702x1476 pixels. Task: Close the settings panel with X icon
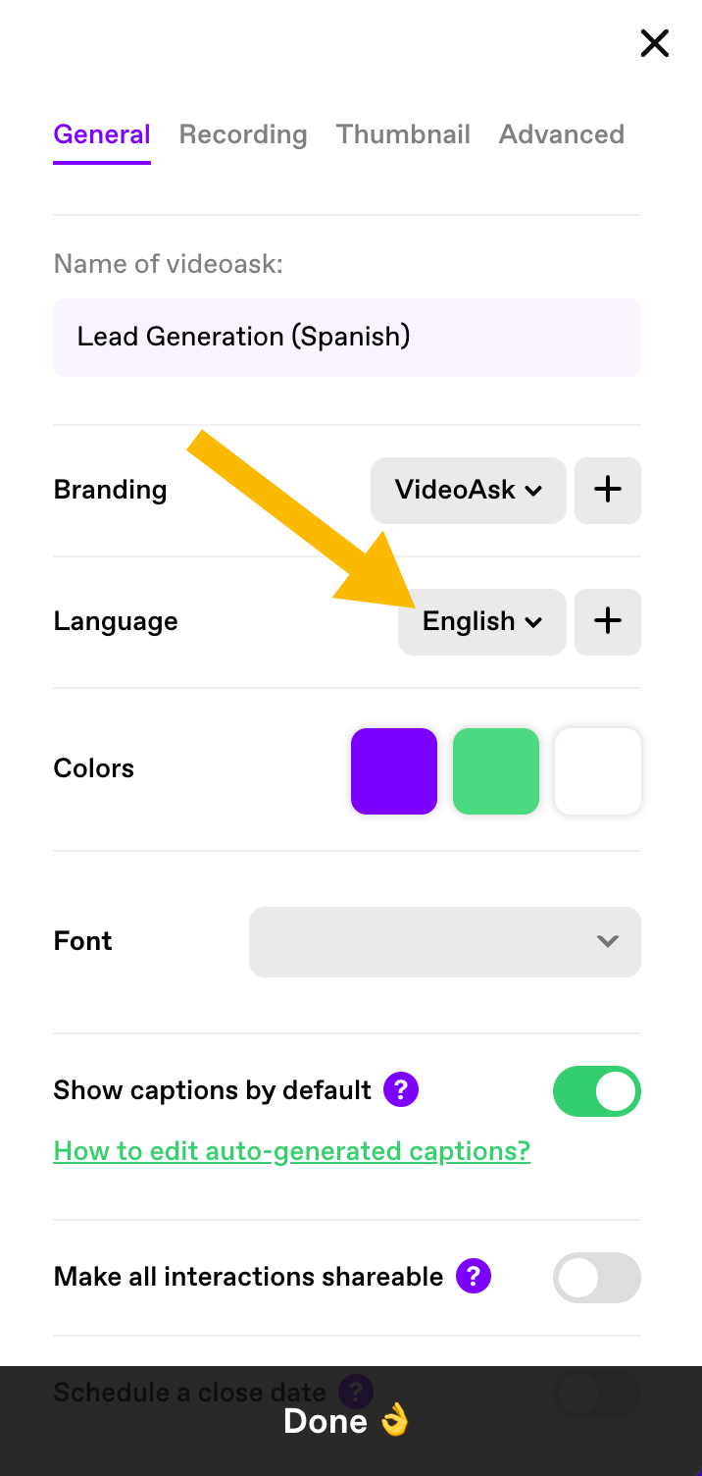(654, 43)
